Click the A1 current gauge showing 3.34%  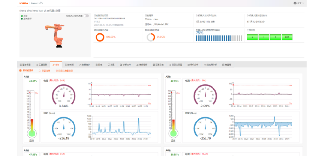click(64, 95)
